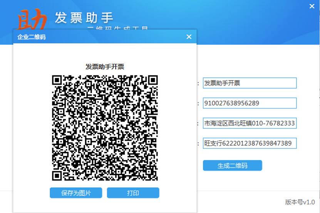
Task: Focus the bank account field 6222012387639847389
Action: (250, 143)
